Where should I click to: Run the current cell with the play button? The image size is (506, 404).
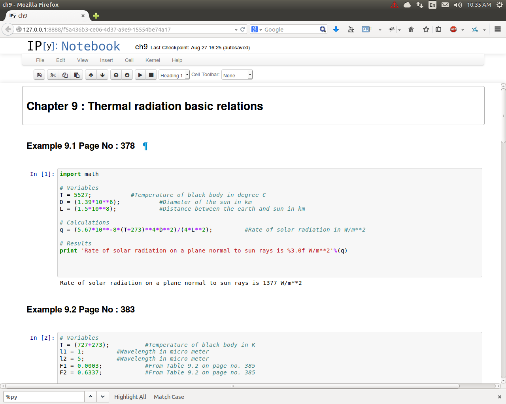pos(140,75)
